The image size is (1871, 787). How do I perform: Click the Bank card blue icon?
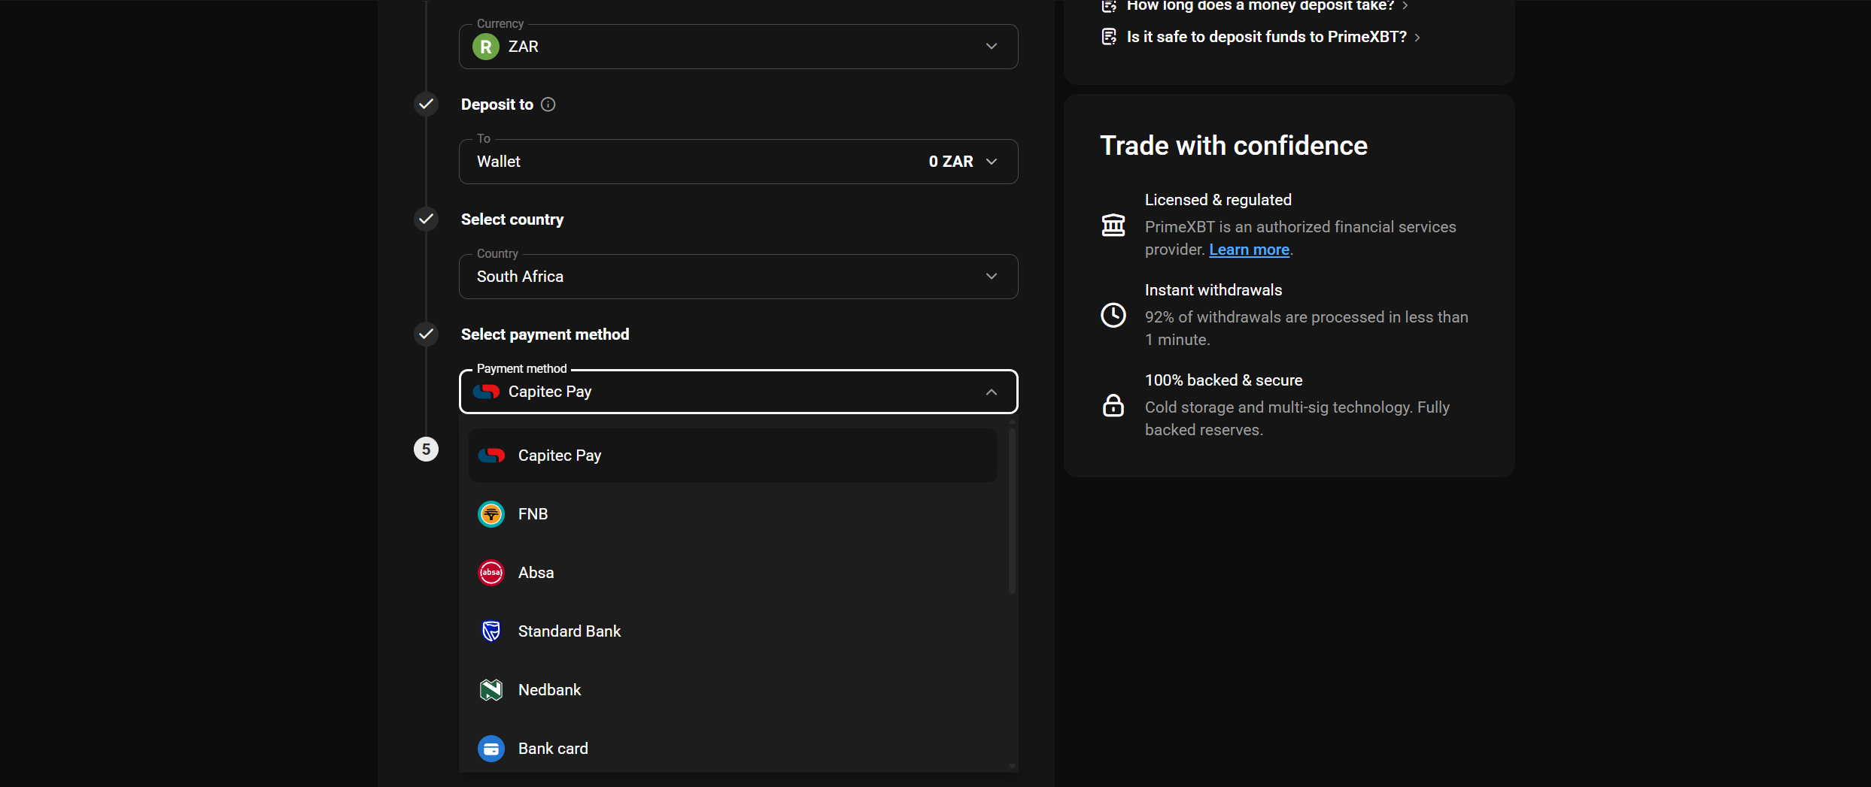pyautogui.click(x=491, y=749)
